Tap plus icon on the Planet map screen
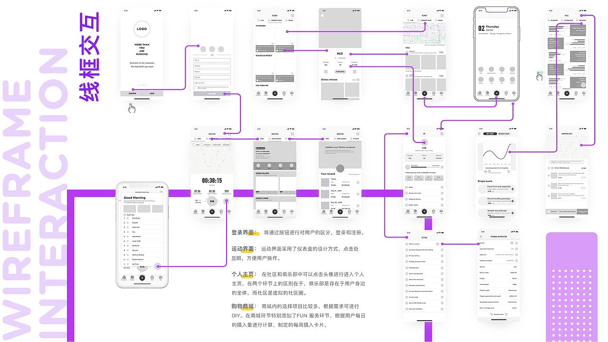Viewport: 608px width, 342px height. (425, 93)
